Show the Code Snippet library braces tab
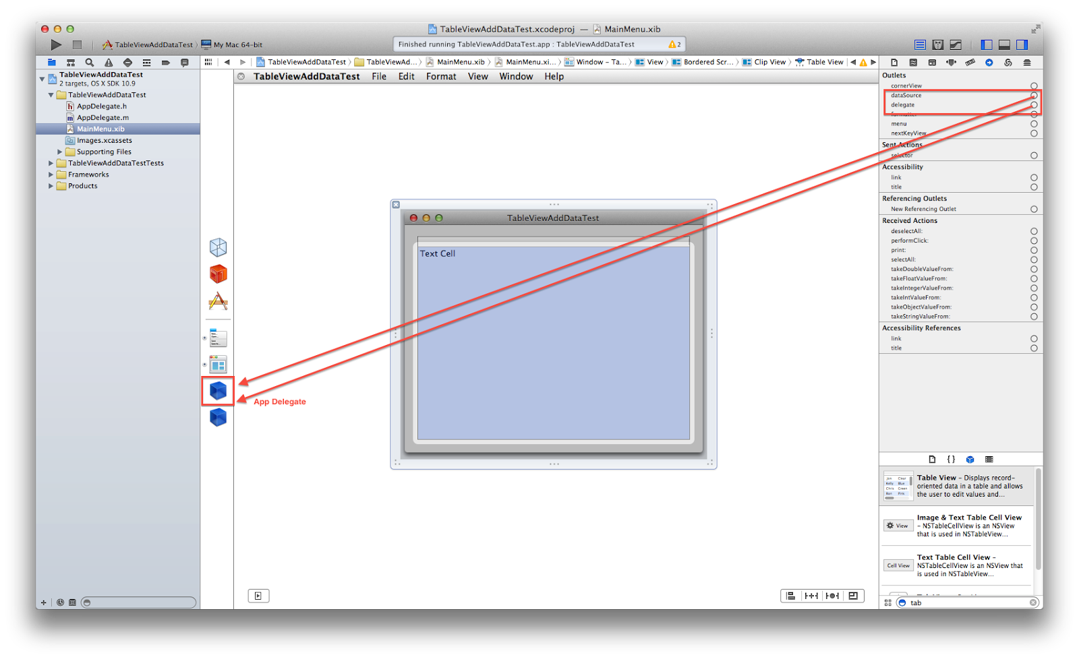1079x659 pixels. (951, 460)
